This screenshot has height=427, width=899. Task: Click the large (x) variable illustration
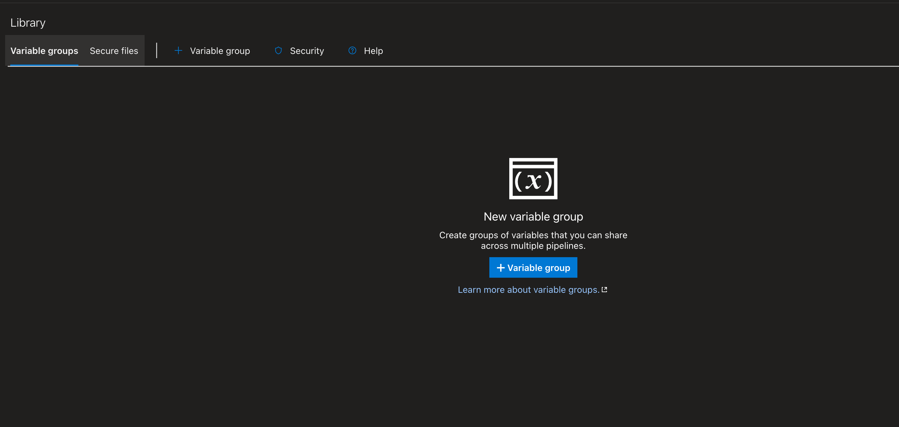pos(533,179)
